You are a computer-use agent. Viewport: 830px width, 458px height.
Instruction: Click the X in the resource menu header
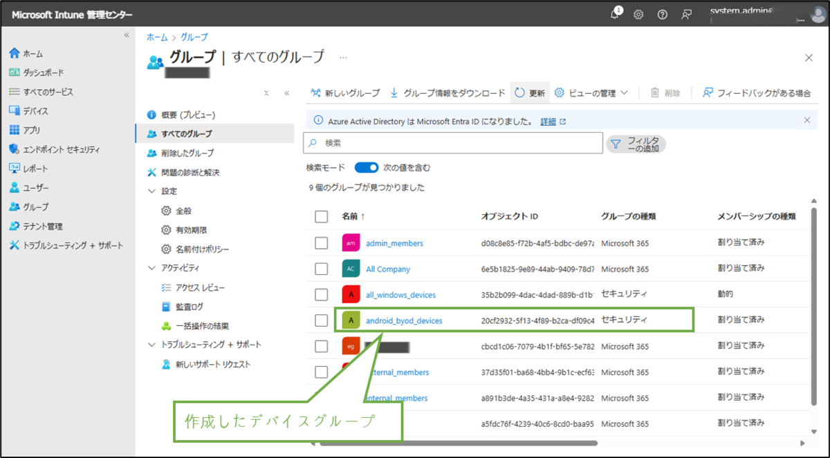pos(266,93)
